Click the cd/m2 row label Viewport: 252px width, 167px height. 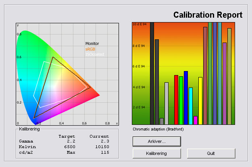coord(26,153)
